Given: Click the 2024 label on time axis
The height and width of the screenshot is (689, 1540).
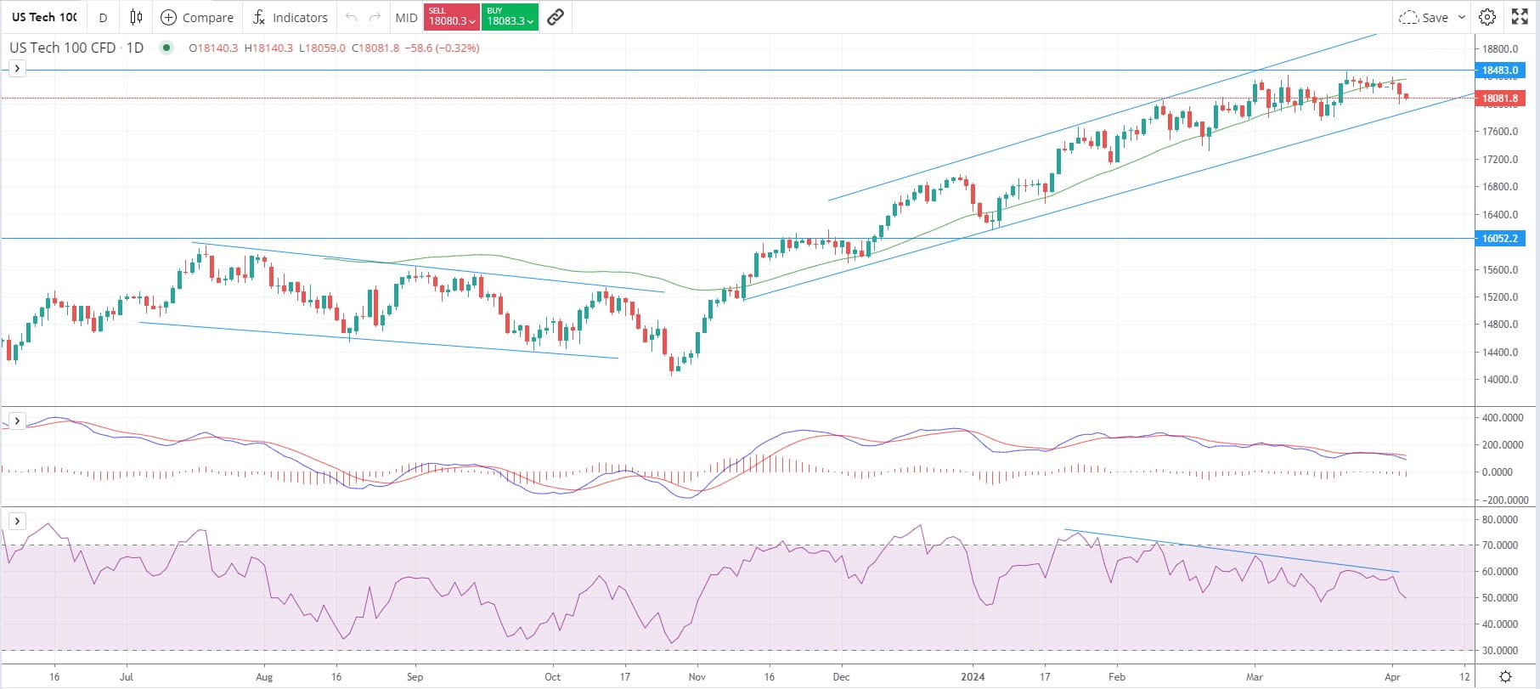Looking at the screenshot, I should coord(973,677).
